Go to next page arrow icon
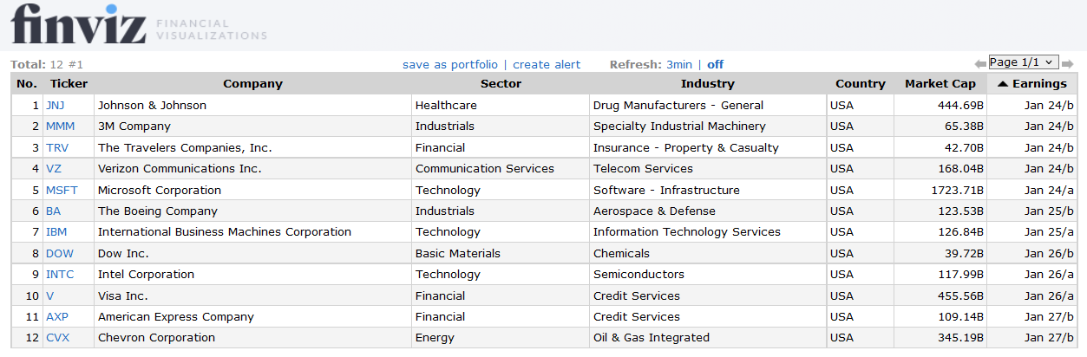Viewport: 1087px width, 357px height. point(1068,64)
